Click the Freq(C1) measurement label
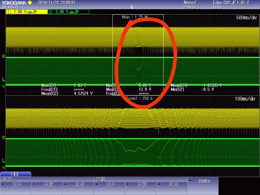The image size is (260, 195). tap(49, 89)
